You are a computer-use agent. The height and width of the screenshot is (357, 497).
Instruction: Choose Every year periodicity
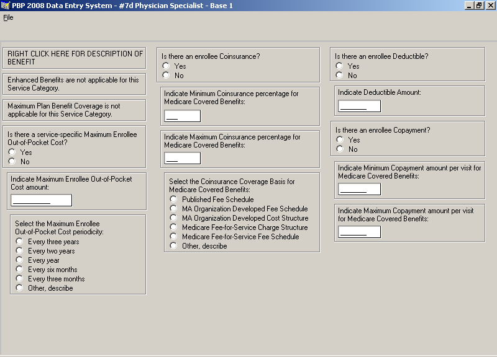(19, 260)
